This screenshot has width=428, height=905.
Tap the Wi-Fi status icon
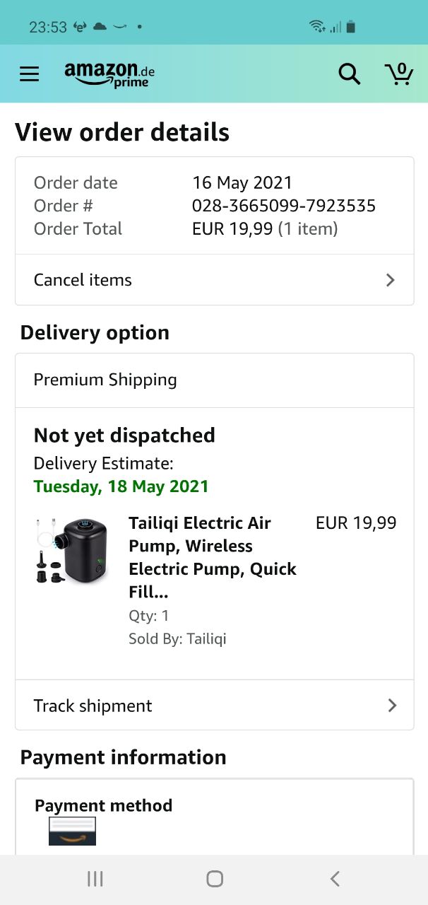coord(317,27)
